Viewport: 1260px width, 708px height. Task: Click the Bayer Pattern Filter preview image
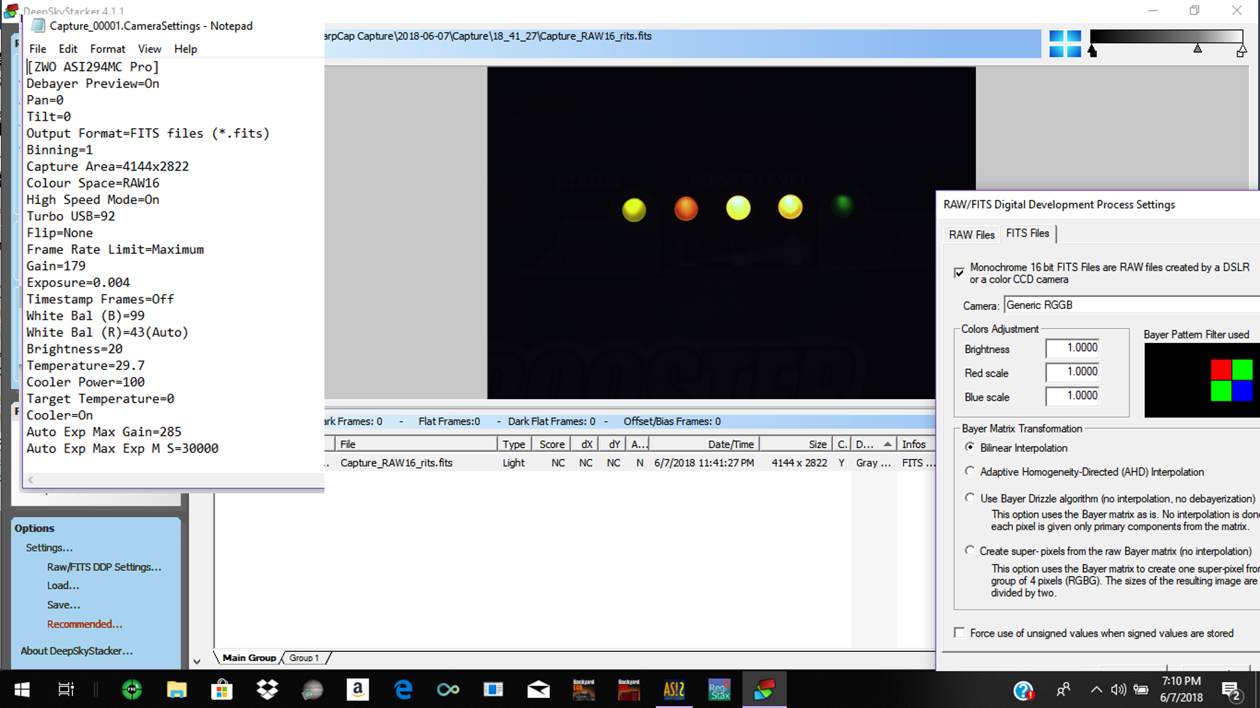1202,380
